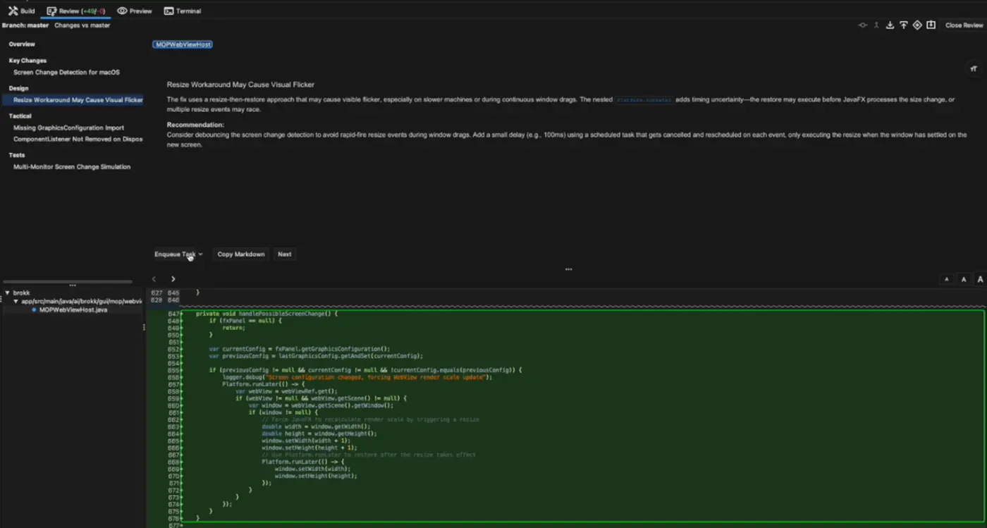987x528 pixels.
Task: Click the Copy Markdown button
Action: [241, 254]
